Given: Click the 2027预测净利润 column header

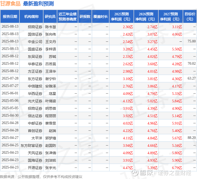Looking at the screenshot, I should pos(171,17).
